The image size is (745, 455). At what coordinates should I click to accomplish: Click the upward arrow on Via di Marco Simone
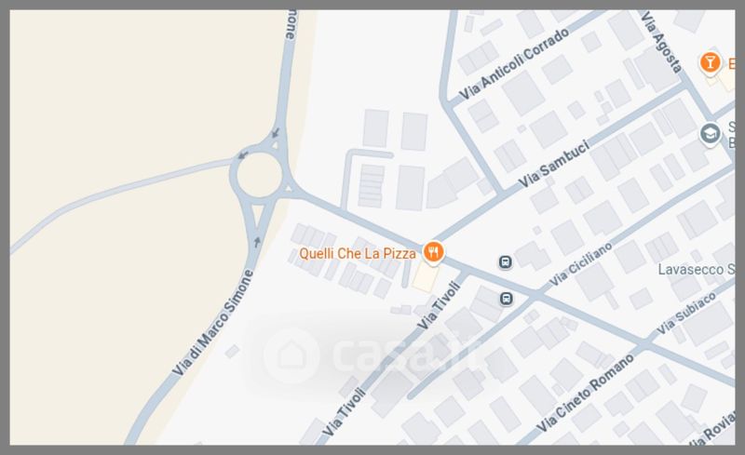click(257, 242)
